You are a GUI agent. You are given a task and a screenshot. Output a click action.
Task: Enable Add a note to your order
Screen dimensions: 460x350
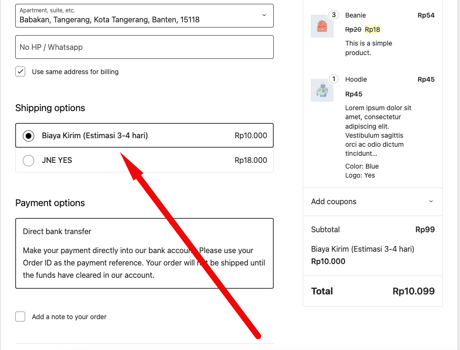pyautogui.click(x=20, y=317)
